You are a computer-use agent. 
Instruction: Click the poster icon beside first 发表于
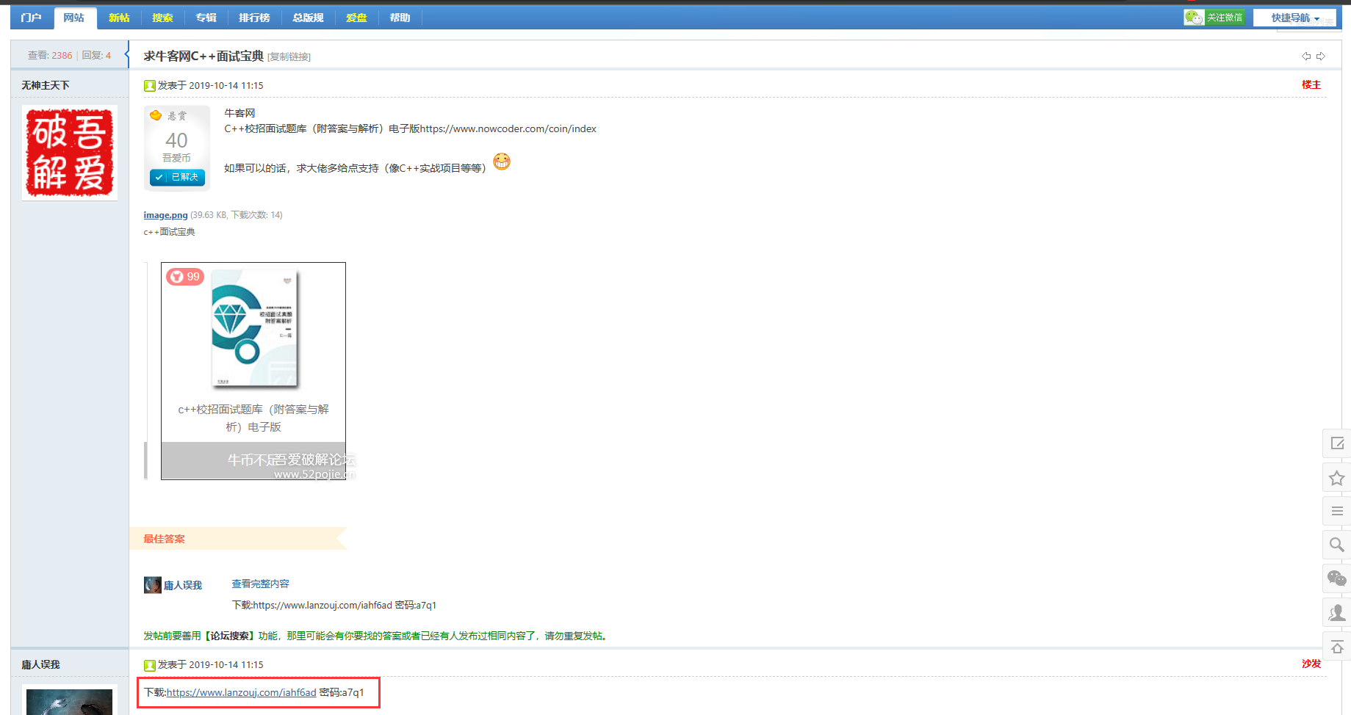pos(149,86)
